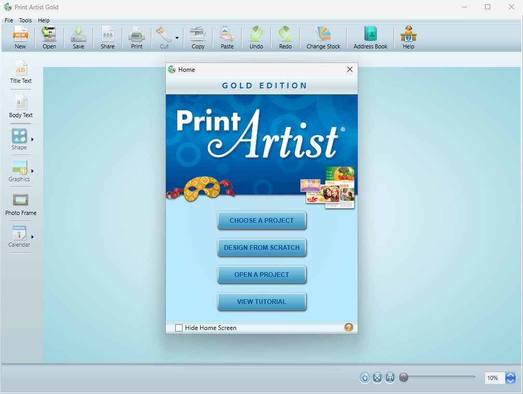Open the Cut dropdown arrow
Screen dimensions: 523x394
point(177,38)
